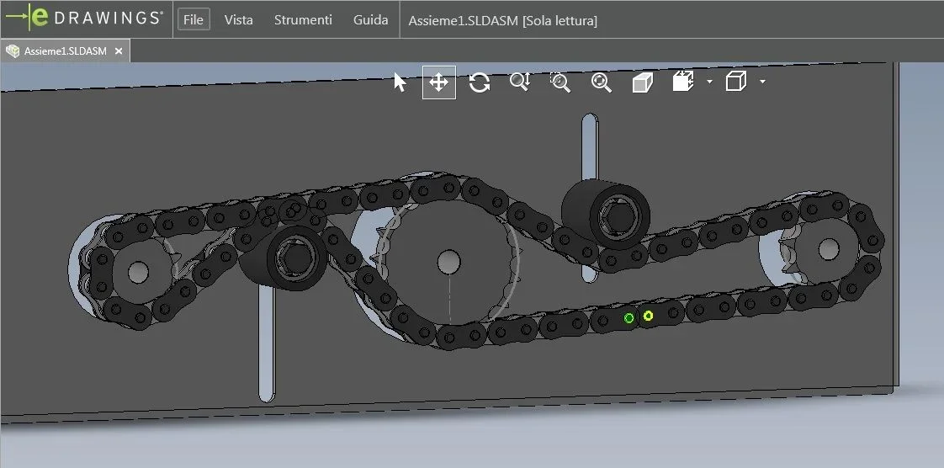Switch to the Assieme1.SLDASM tab
Image resolution: width=944 pixels, height=468 pixels.
[65, 51]
